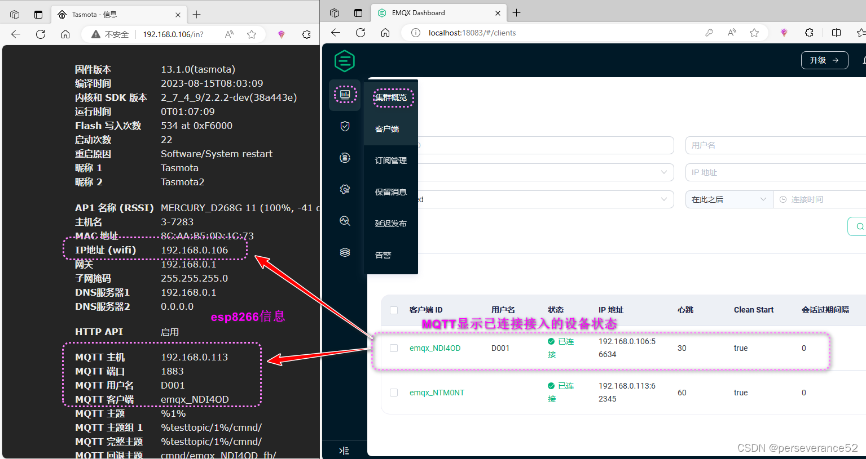Viewport: 866px width, 459px height.
Task: Open workspaces icon in EMQX window
Action: click(x=335, y=13)
